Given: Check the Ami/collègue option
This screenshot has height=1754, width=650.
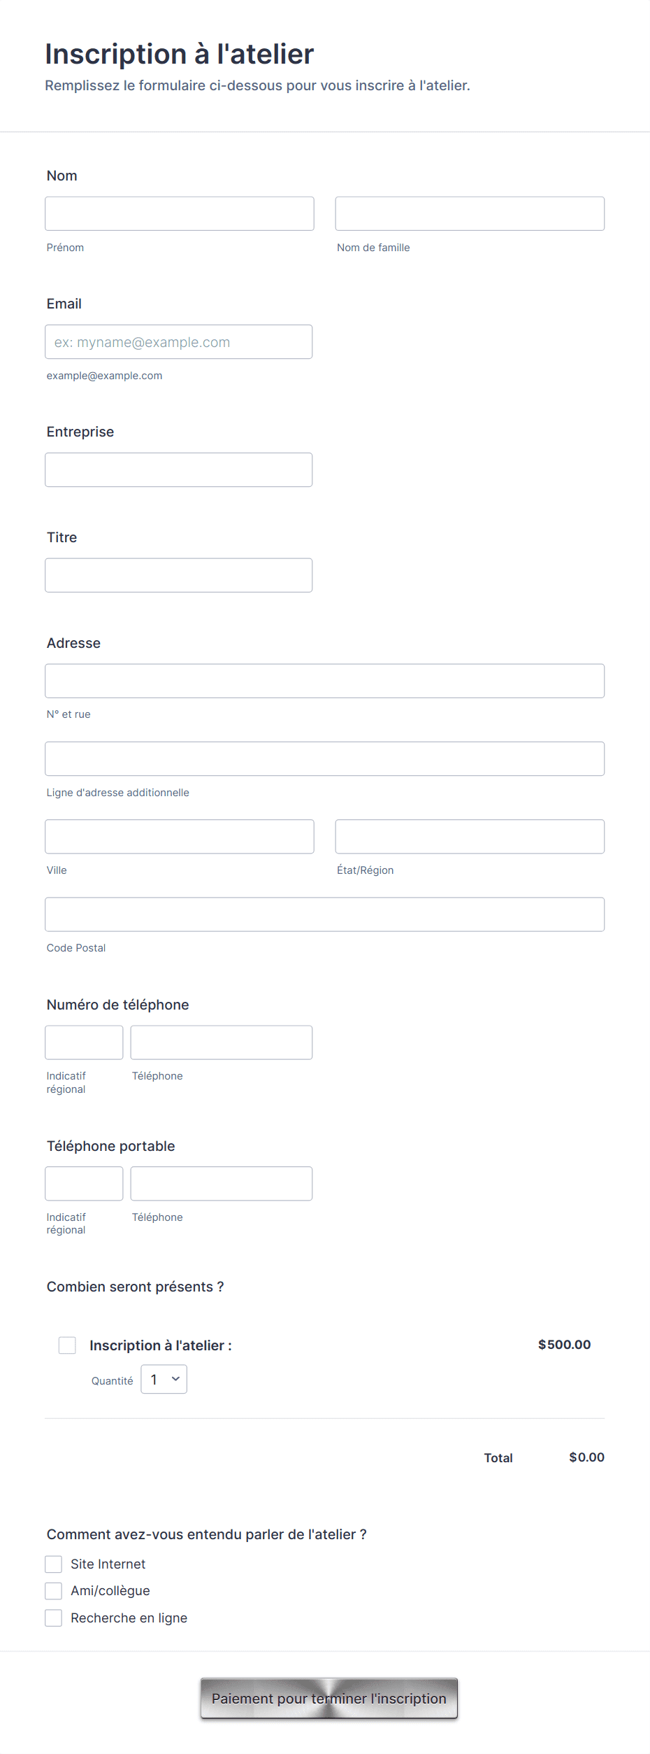Looking at the screenshot, I should point(54,1591).
